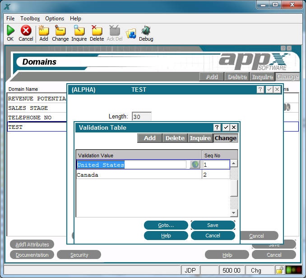Click the (ALPHA) TEST dialog checkmark icon
This screenshot has width=306, height=278.
tap(269, 90)
